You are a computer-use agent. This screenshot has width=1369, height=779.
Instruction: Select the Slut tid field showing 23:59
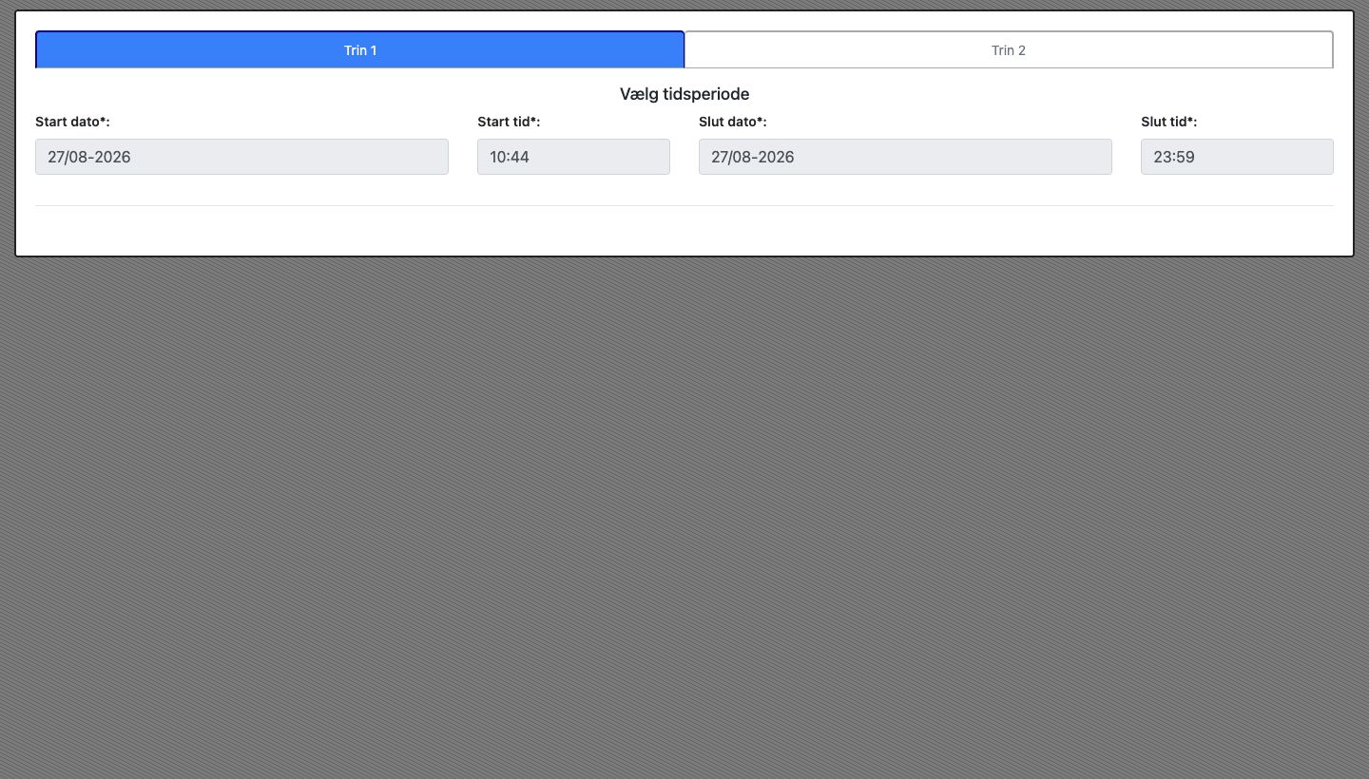pos(1237,157)
